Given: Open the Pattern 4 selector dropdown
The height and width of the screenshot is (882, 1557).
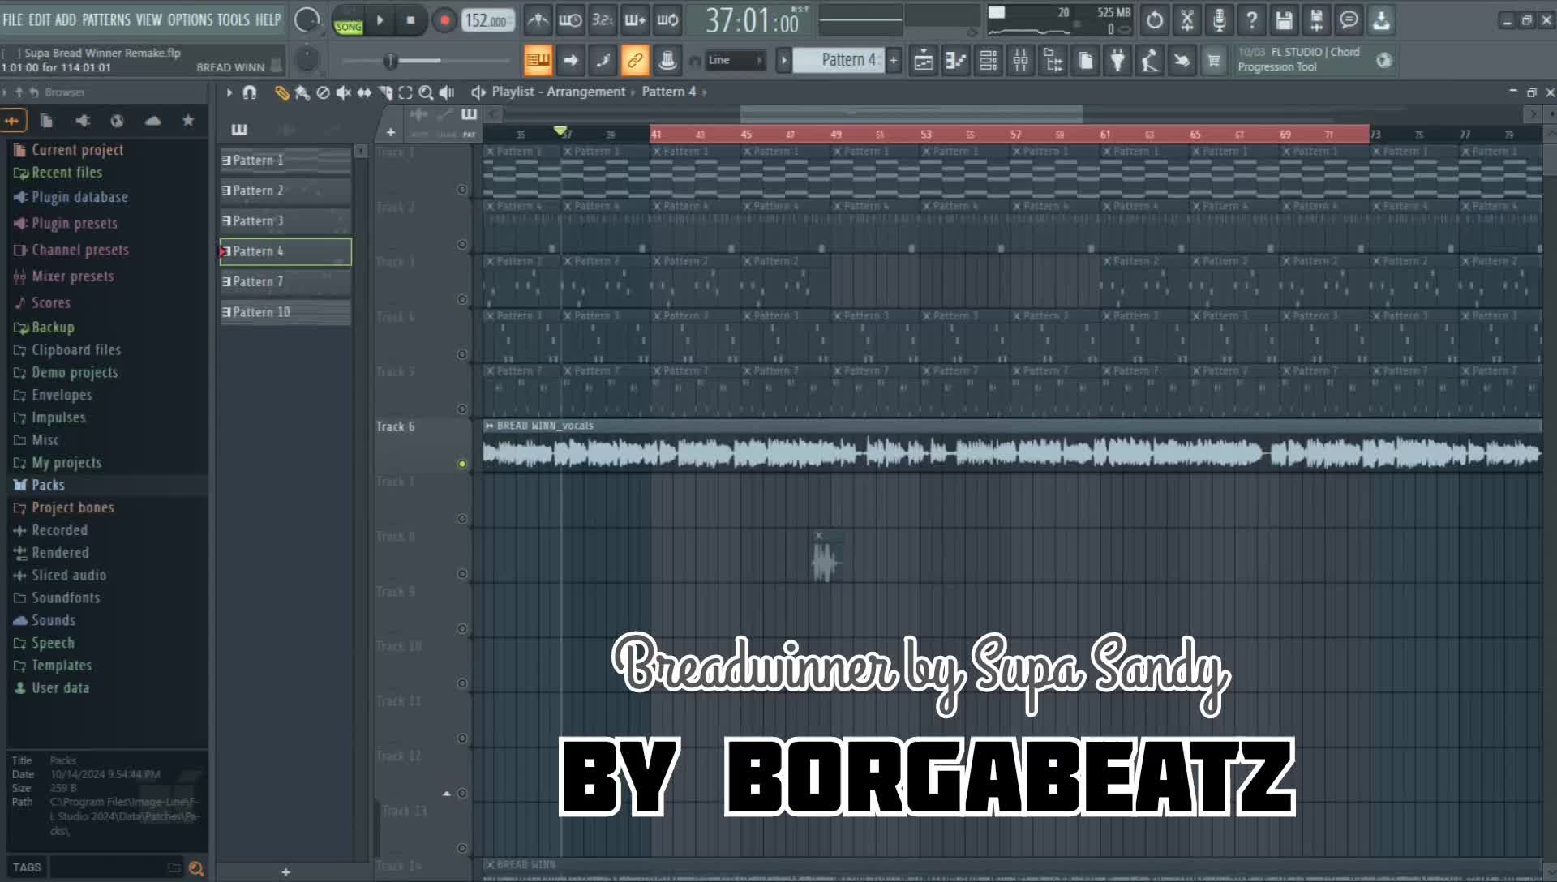Looking at the screenshot, I should coord(839,61).
